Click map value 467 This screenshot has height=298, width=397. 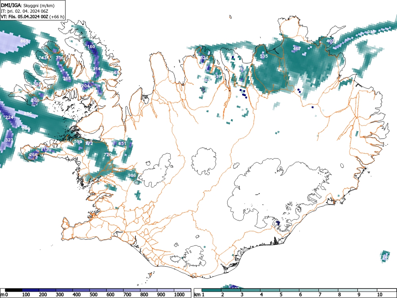pyautogui.click(x=297, y=48)
